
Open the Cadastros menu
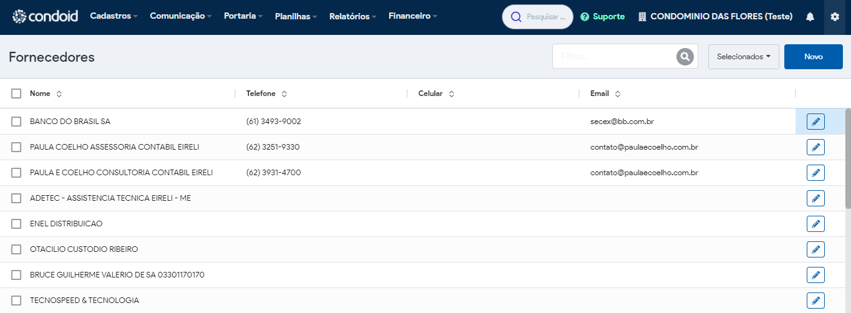click(x=114, y=16)
